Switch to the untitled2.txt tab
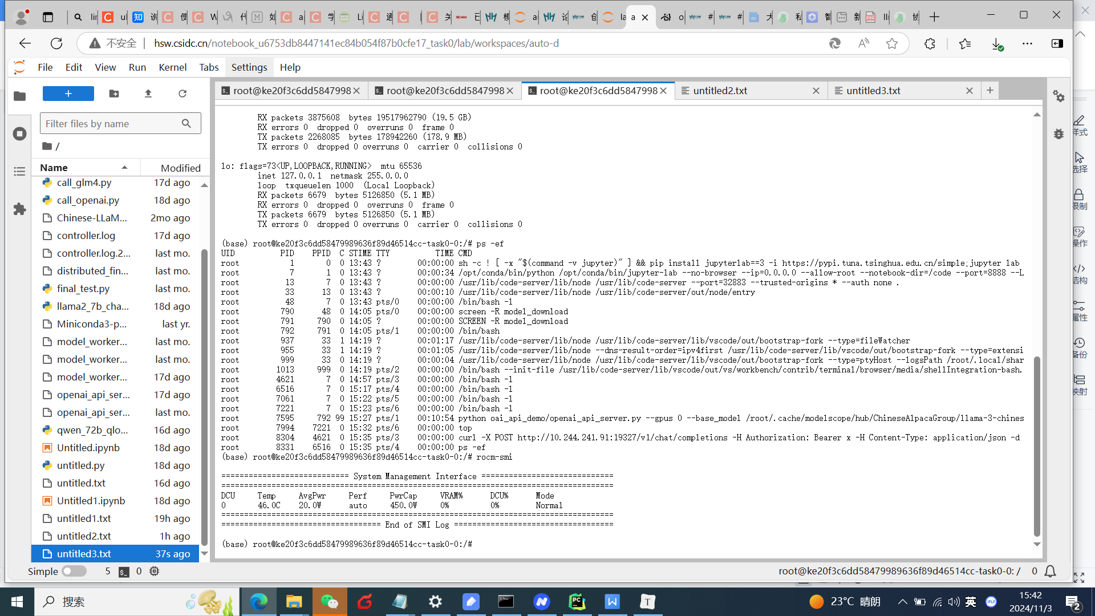Viewport: 1095px width, 616px height. click(720, 91)
